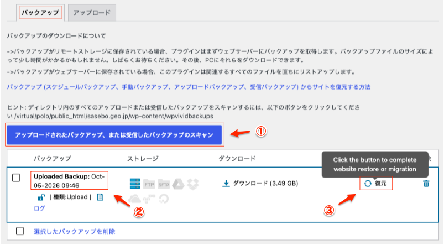Click the OneDrive cloud storage icon
Viewport: 444px width, 245px height.
[x=134, y=199]
